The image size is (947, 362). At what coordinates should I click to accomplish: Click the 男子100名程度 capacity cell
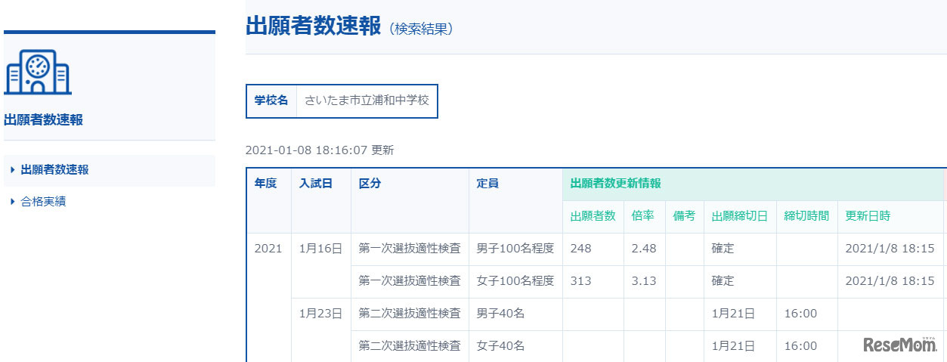point(515,249)
